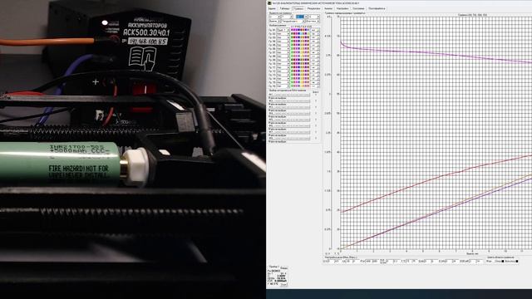Switch to the Графики tab
The height and width of the screenshot is (299, 532).
[x=299, y=8]
